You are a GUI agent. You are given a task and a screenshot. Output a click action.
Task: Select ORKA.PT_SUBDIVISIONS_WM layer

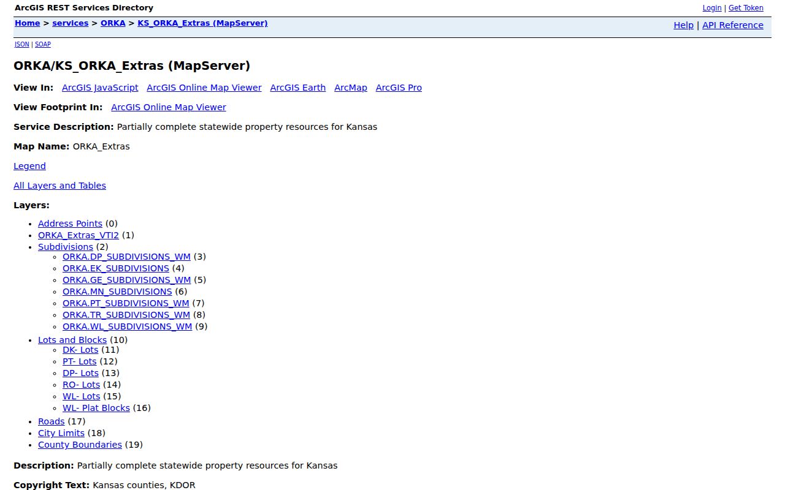(126, 303)
